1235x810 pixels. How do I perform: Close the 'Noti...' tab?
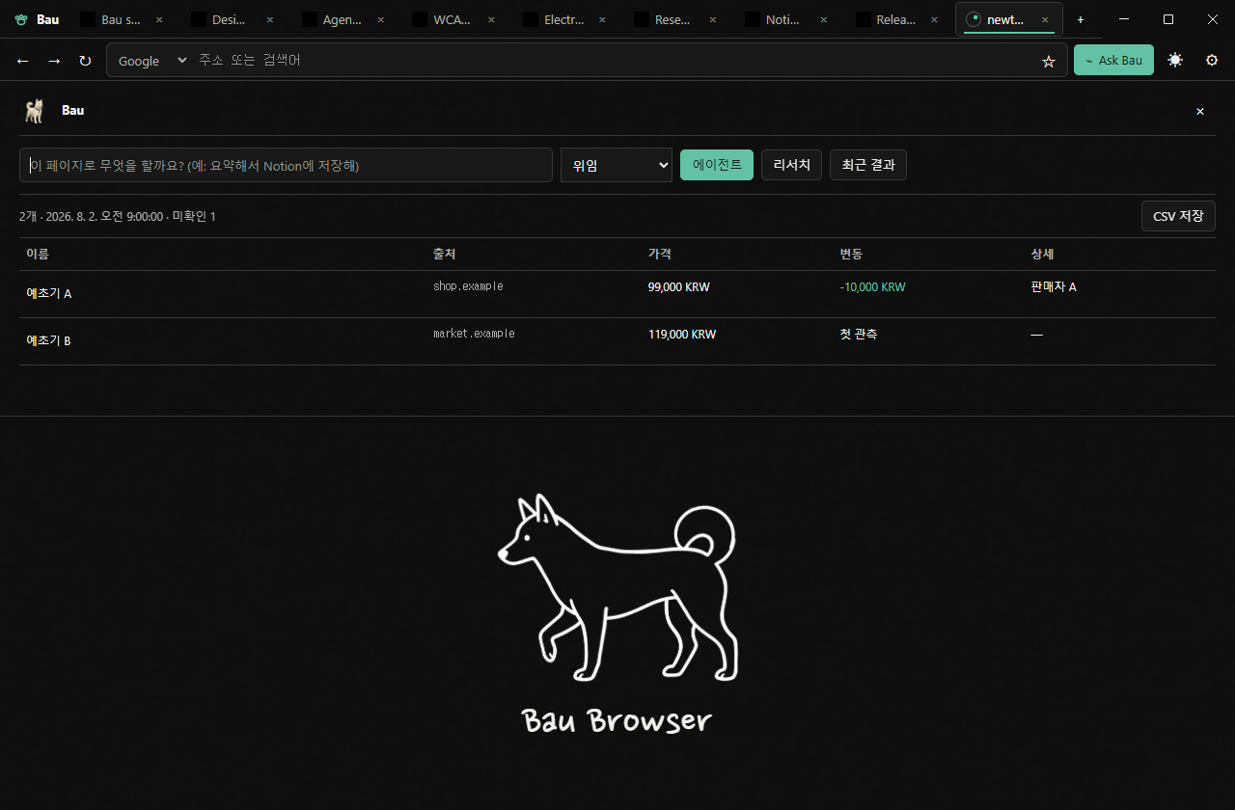823,19
